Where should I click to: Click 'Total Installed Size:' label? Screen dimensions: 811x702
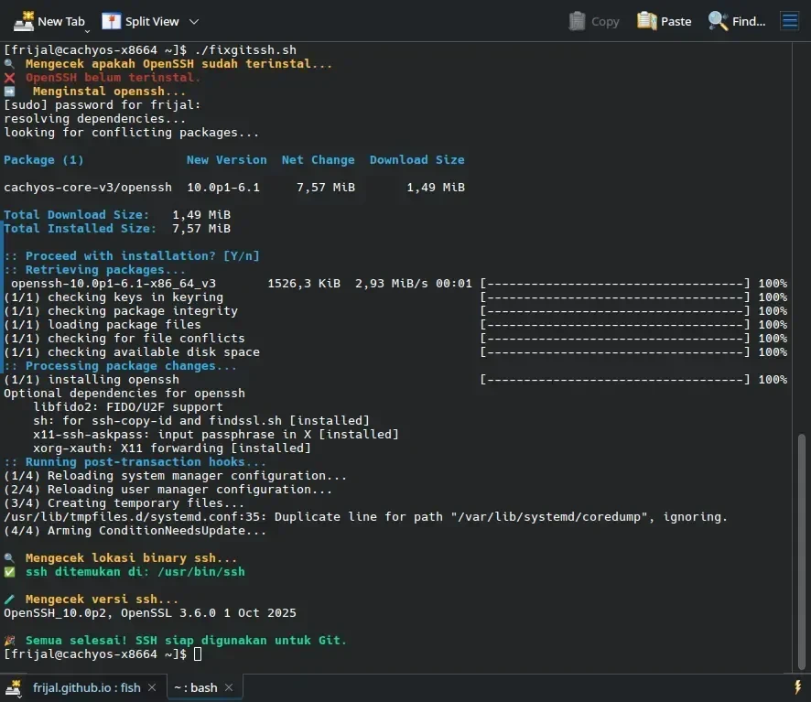(x=81, y=228)
